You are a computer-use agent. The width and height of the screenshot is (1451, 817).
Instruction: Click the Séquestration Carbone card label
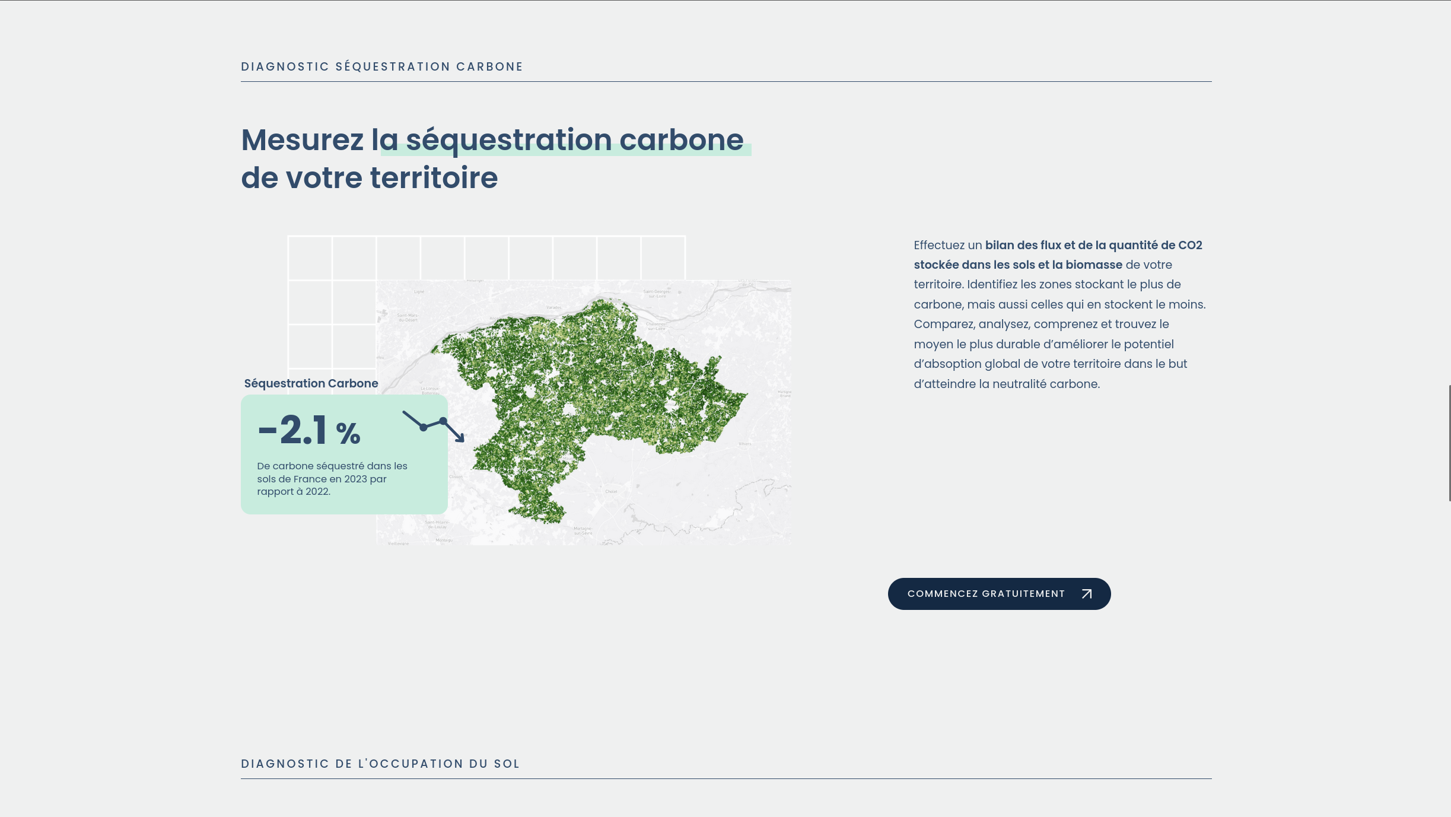click(x=311, y=383)
